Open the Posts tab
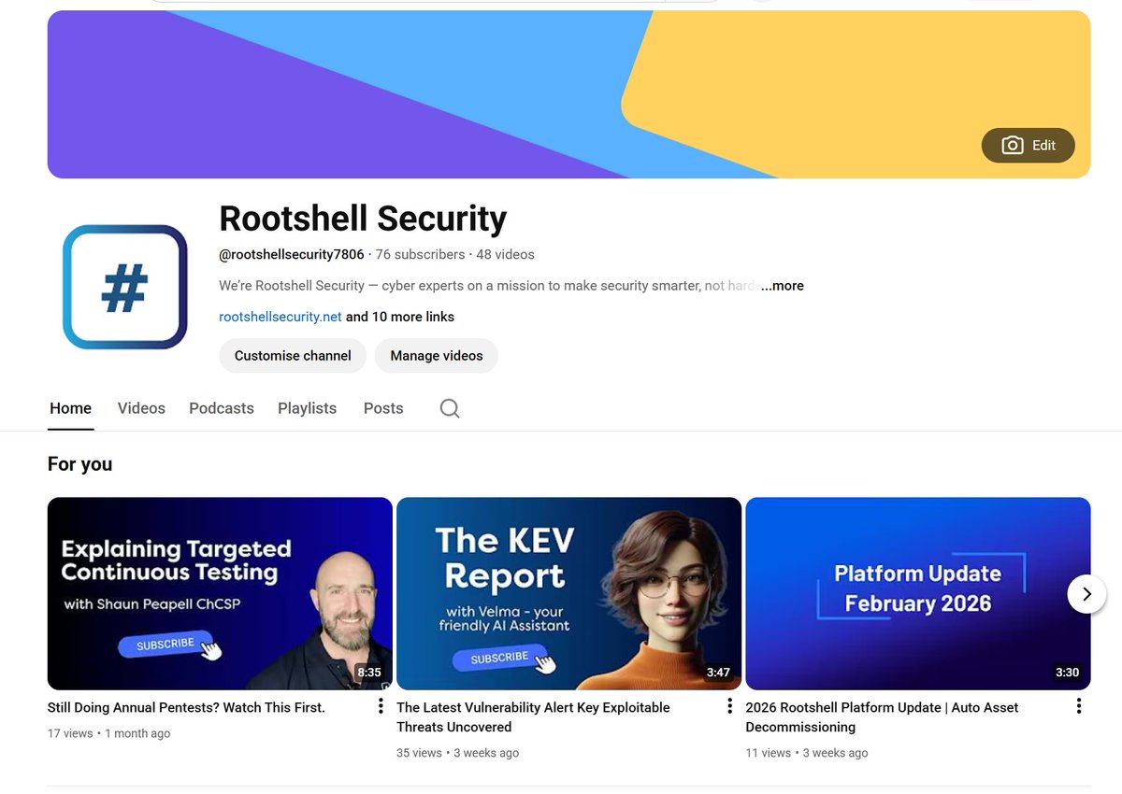 [x=383, y=408]
